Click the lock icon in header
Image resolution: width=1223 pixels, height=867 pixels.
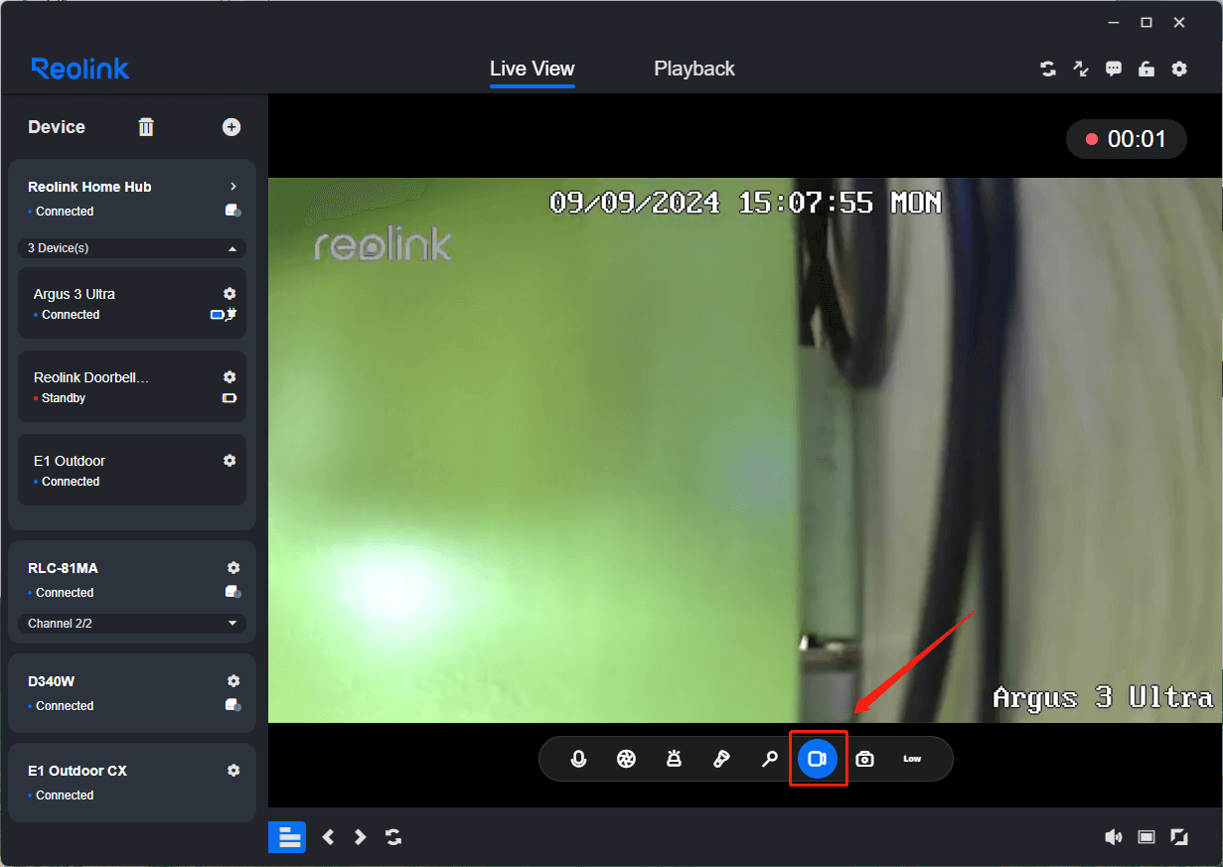[1147, 69]
